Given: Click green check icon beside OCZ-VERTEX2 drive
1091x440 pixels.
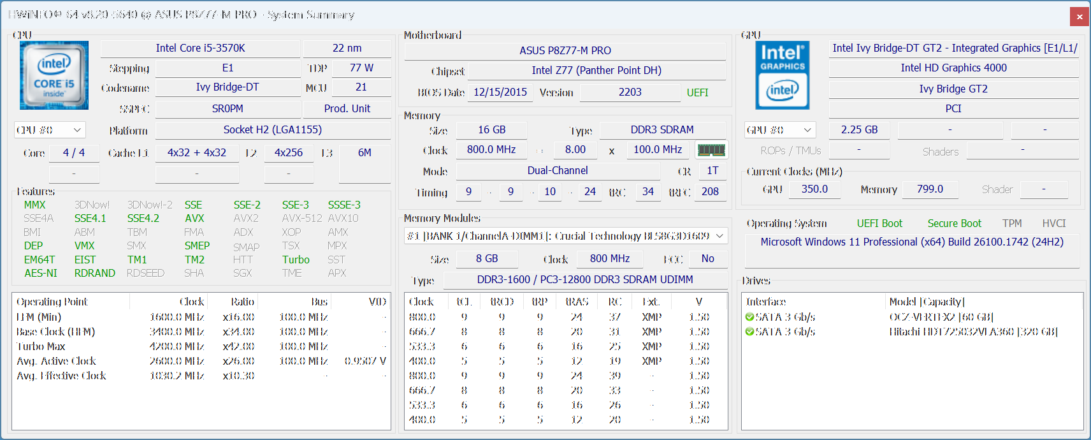Looking at the screenshot, I should (x=749, y=317).
